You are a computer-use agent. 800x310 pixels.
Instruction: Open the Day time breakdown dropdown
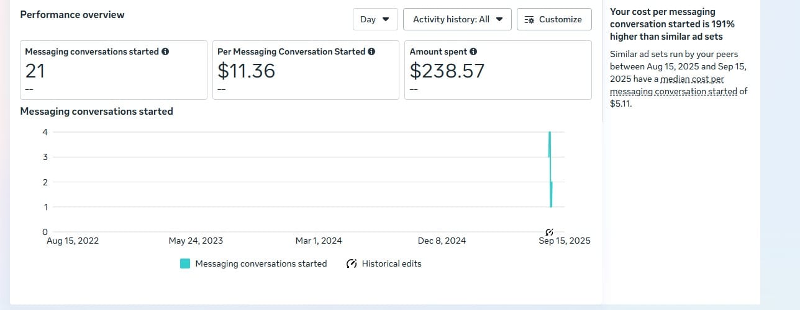(x=375, y=19)
